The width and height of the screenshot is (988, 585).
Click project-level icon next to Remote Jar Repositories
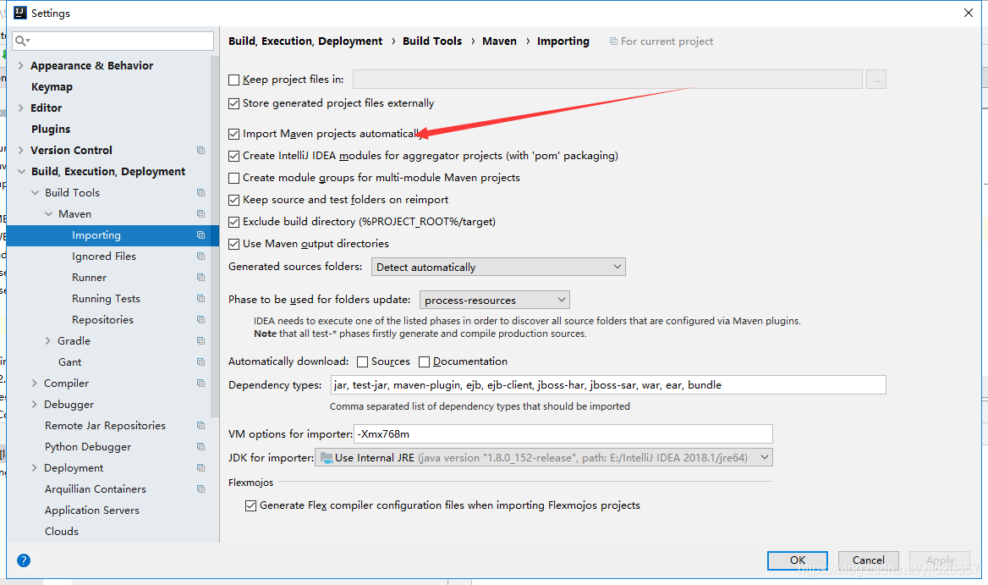coord(201,426)
